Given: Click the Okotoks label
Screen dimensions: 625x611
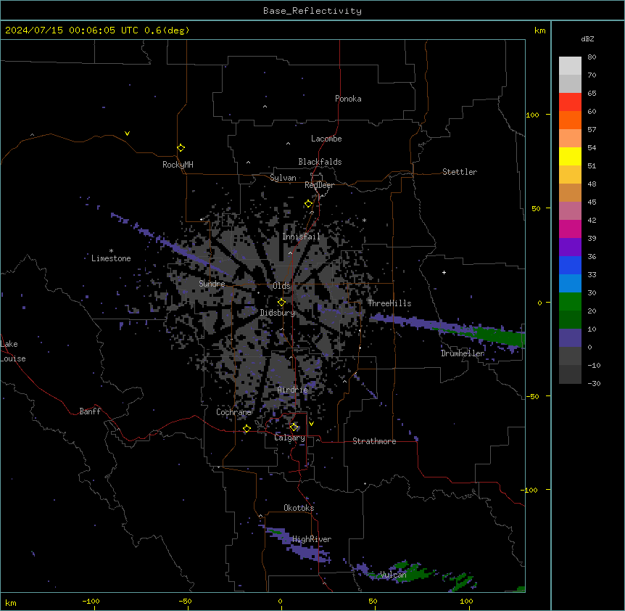Looking at the screenshot, I should click(299, 508).
